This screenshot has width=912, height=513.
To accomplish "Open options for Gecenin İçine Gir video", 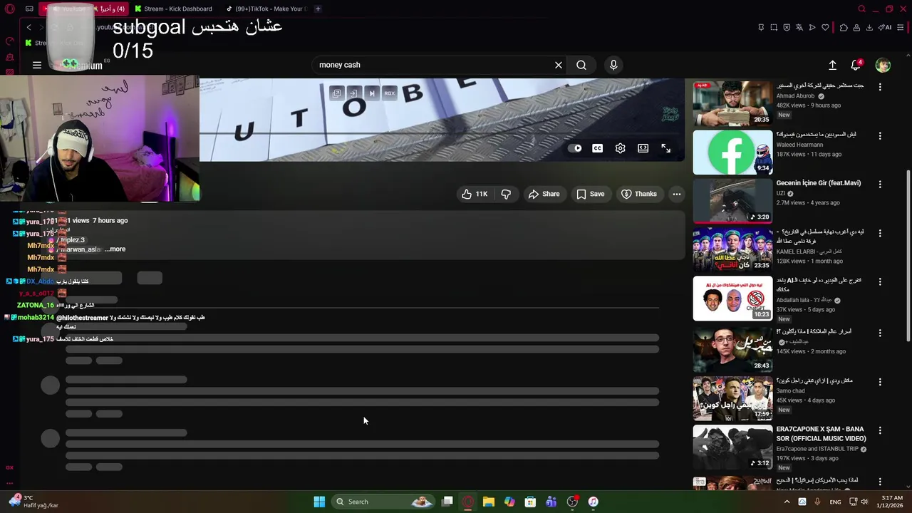I will tap(880, 184).
